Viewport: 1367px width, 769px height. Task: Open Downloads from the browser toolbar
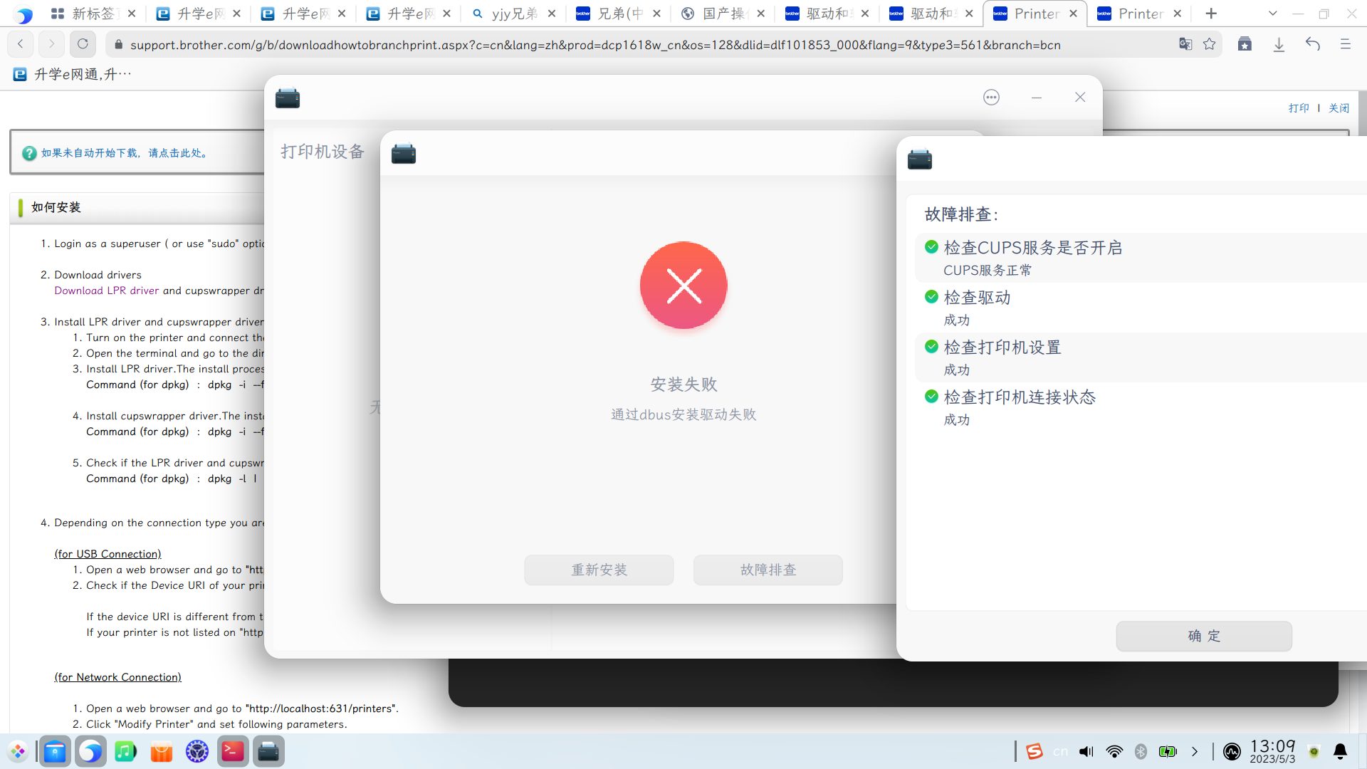click(x=1279, y=44)
